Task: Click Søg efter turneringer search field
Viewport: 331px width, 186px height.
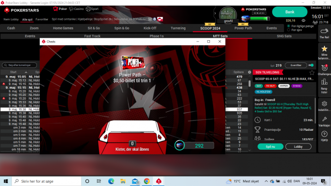Action: coord(19,65)
